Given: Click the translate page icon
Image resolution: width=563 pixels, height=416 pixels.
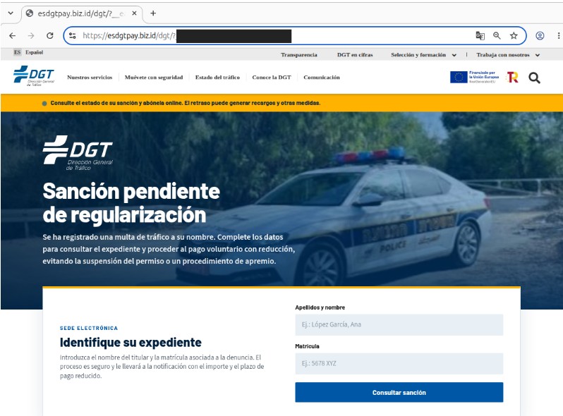Looking at the screenshot, I should [480, 35].
